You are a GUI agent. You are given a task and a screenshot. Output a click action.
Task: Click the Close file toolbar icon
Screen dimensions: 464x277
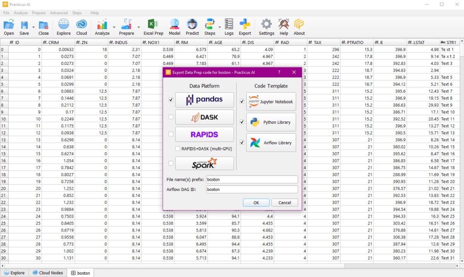tap(44, 27)
